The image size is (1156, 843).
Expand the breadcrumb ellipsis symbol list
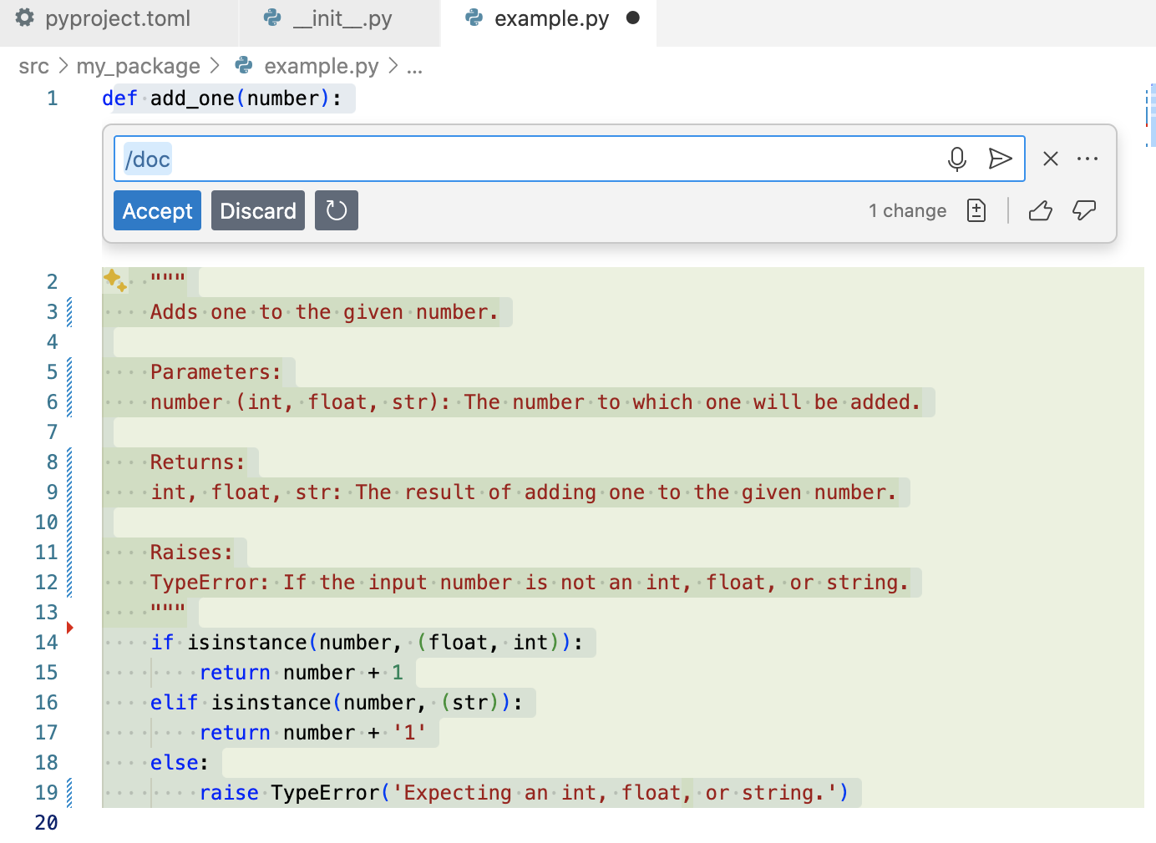(414, 66)
